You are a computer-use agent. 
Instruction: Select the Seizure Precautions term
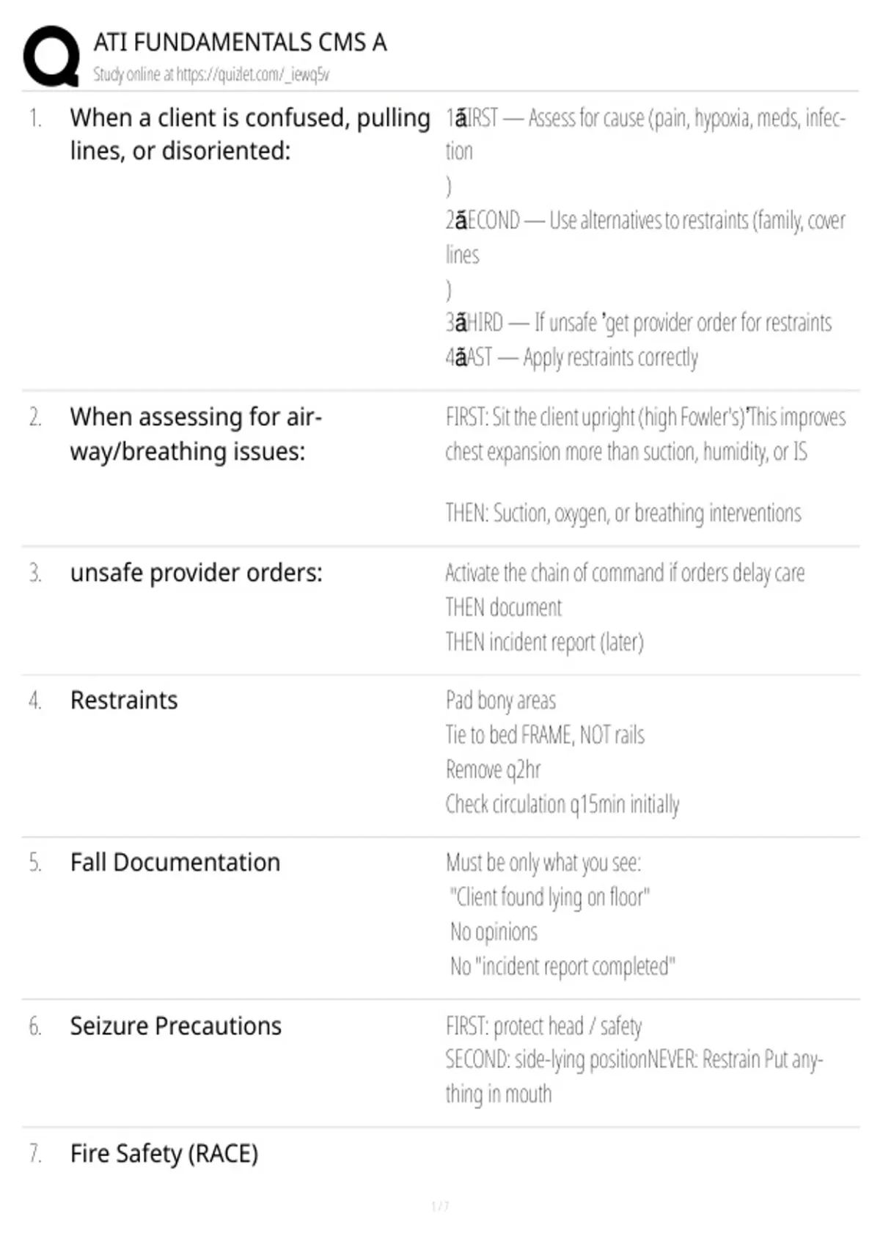pyautogui.click(x=176, y=1025)
